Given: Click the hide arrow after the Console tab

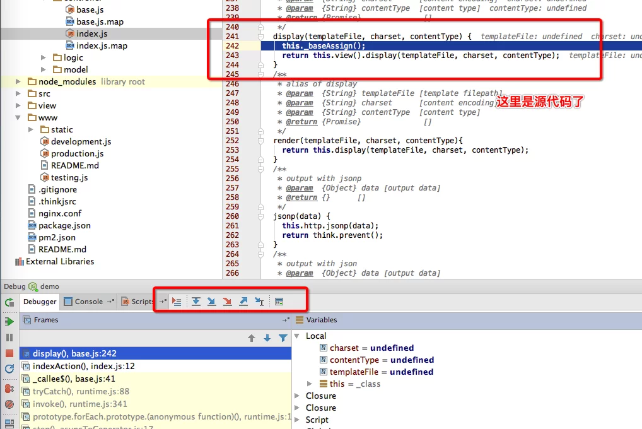Looking at the screenshot, I should tap(110, 302).
